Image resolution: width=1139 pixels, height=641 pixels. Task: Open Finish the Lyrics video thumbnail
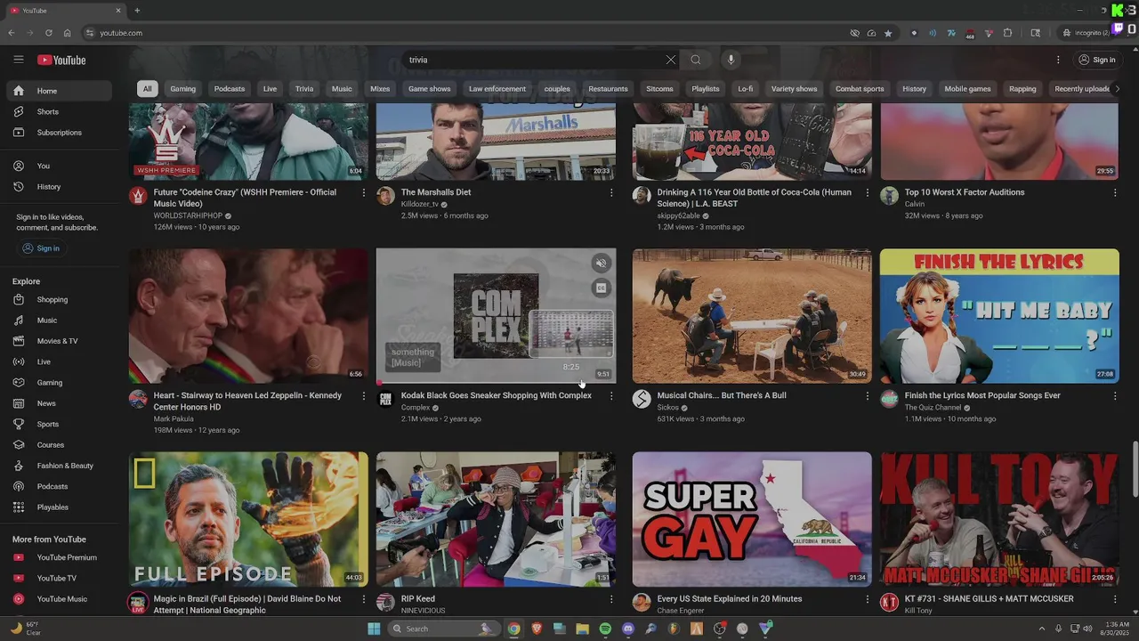(x=999, y=316)
